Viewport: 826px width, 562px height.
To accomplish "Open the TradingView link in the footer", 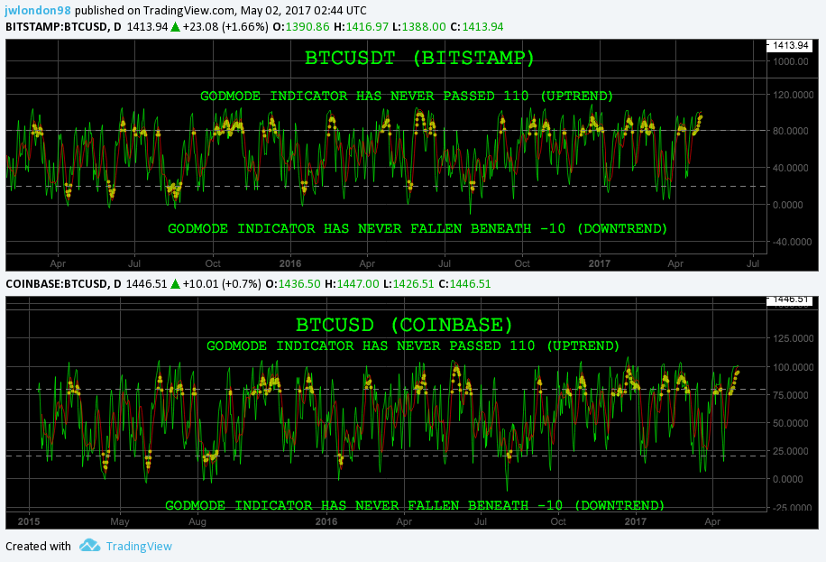I will pos(139,546).
